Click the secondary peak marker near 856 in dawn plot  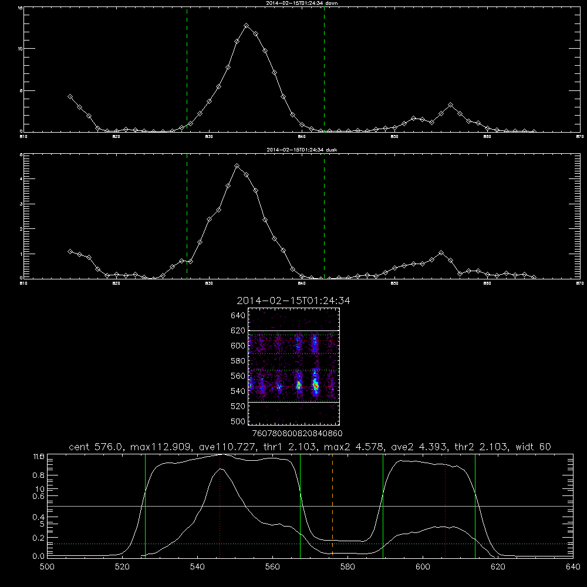tap(450, 105)
